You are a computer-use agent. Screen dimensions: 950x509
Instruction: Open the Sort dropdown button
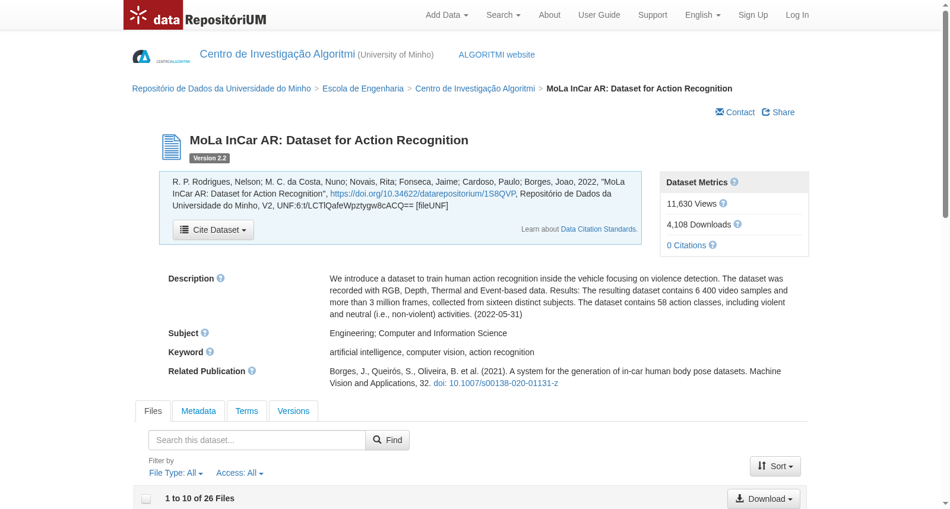pos(775,466)
